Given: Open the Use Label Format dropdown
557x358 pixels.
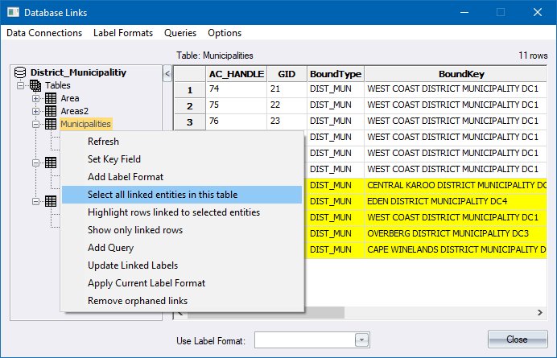Looking at the screenshot, I should pyautogui.click(x=361, y=339).
